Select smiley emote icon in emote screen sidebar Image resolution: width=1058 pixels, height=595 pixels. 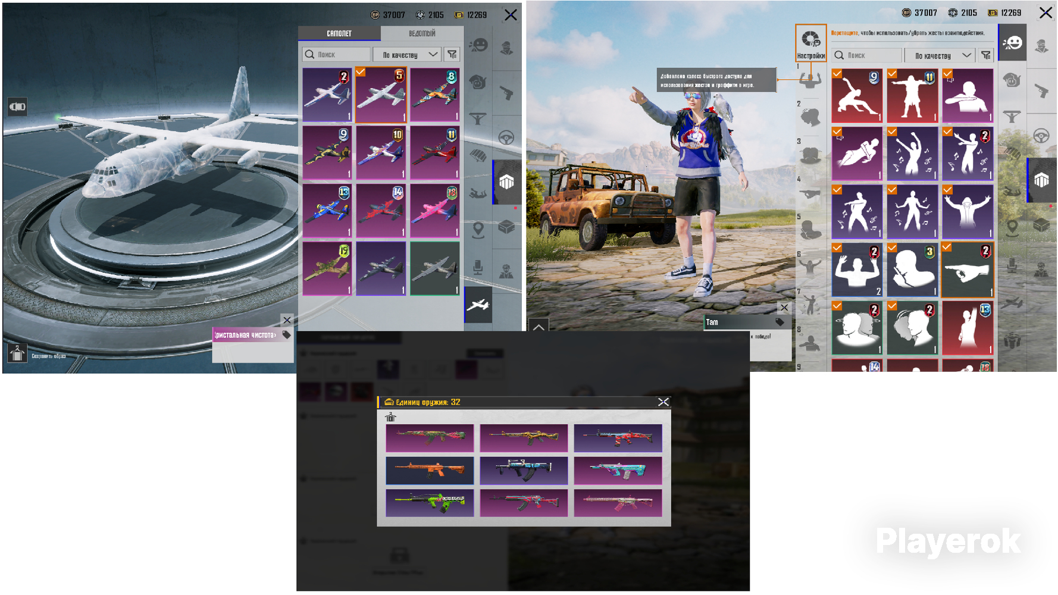1012,43
